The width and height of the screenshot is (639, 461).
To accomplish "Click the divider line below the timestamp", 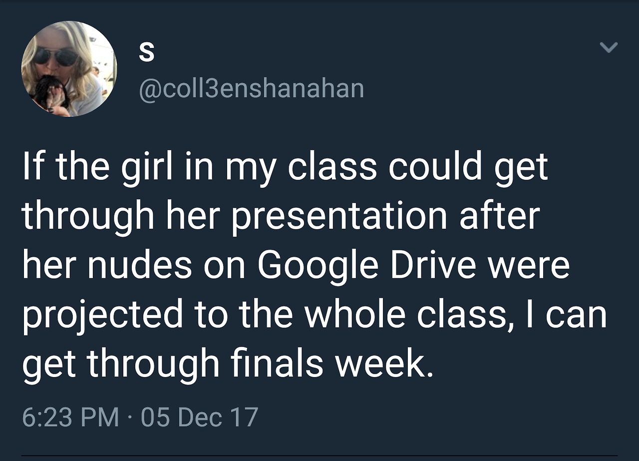I will (319, 456).
